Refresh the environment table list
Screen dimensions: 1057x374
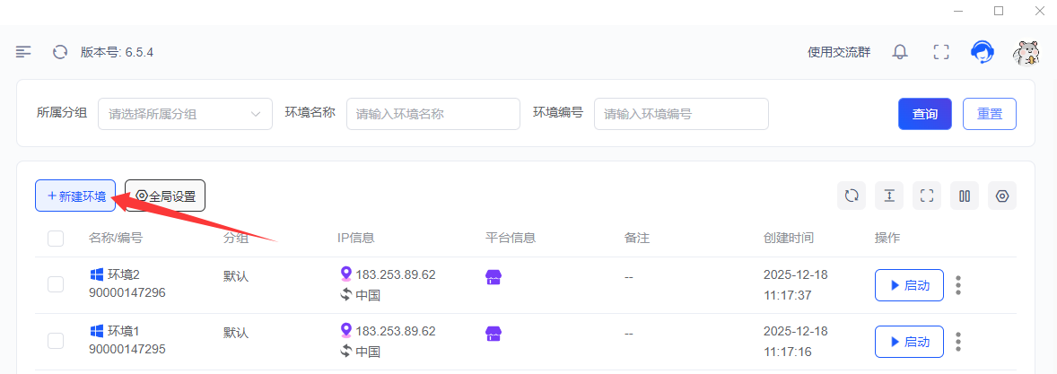pos(852,196)
